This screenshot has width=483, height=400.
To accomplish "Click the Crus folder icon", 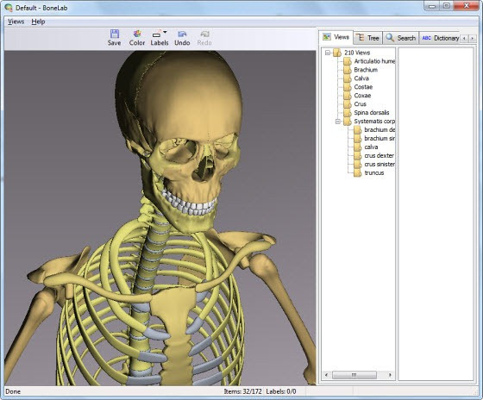I will click(348, 104).
